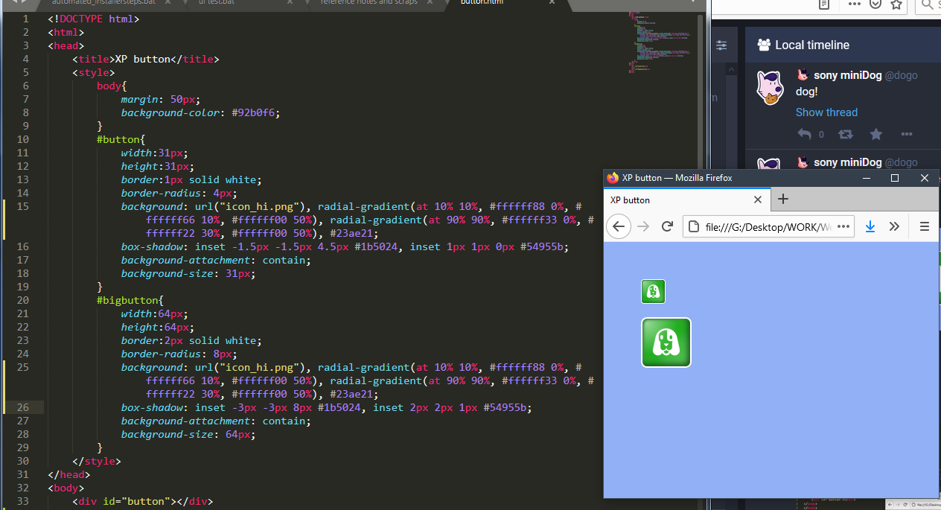The image size is (941, 510).
Task: Expand the toolbar overflow chevron in Firefox
Action: click(x=895, y=226)
